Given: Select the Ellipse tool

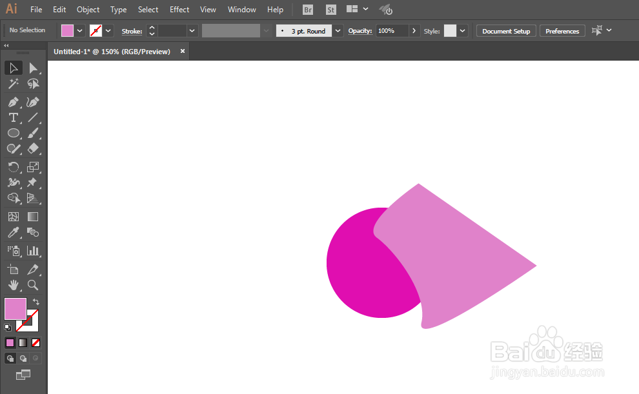Looking at the screenshot, I should pyautogui.click(x=14, y=133).
